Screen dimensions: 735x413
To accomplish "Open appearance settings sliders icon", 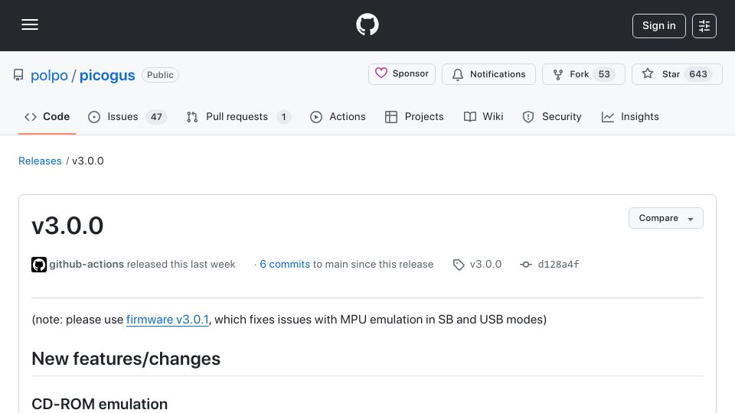I will [704, 26].
